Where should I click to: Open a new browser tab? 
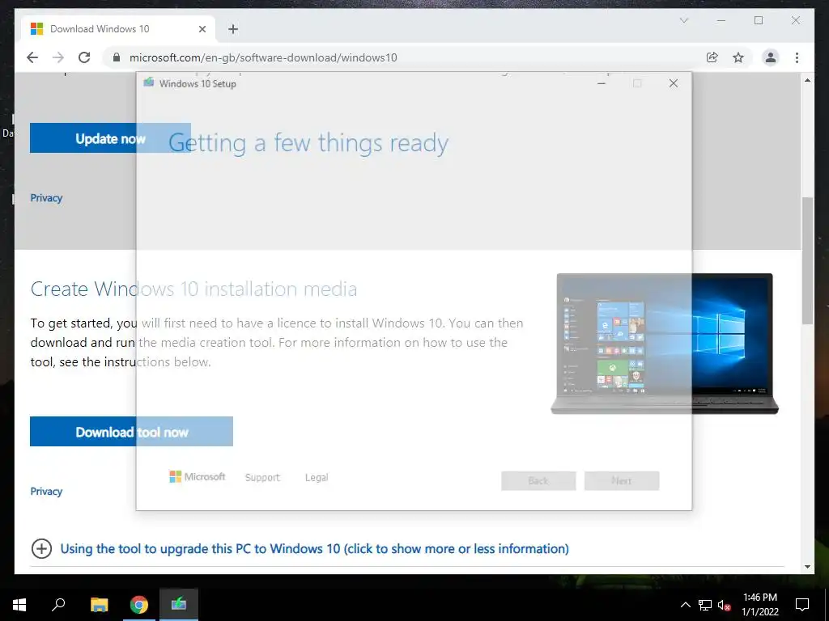point(233,29)
